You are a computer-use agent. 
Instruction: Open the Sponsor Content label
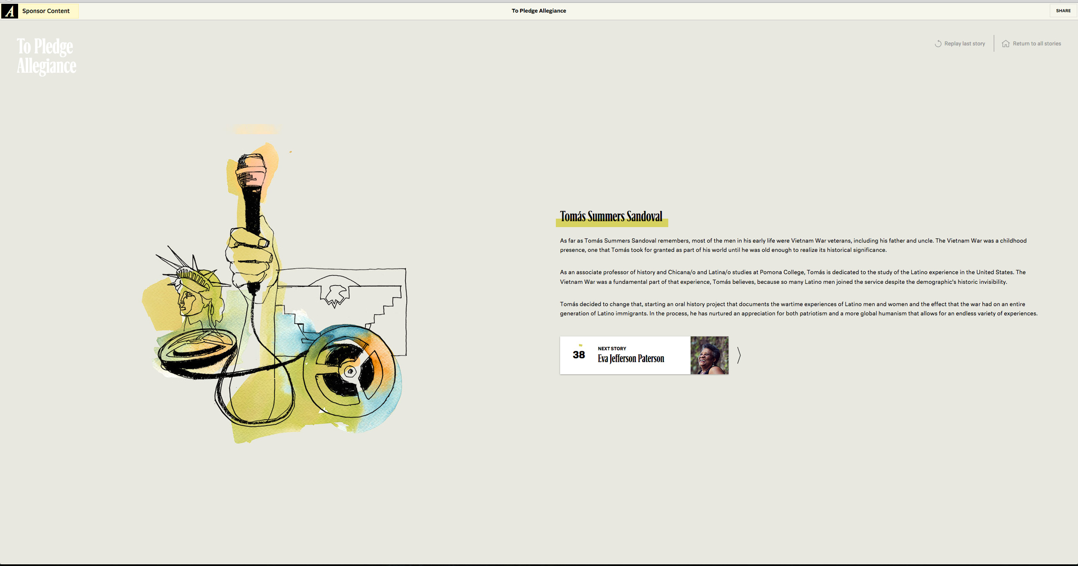(46, 11)
